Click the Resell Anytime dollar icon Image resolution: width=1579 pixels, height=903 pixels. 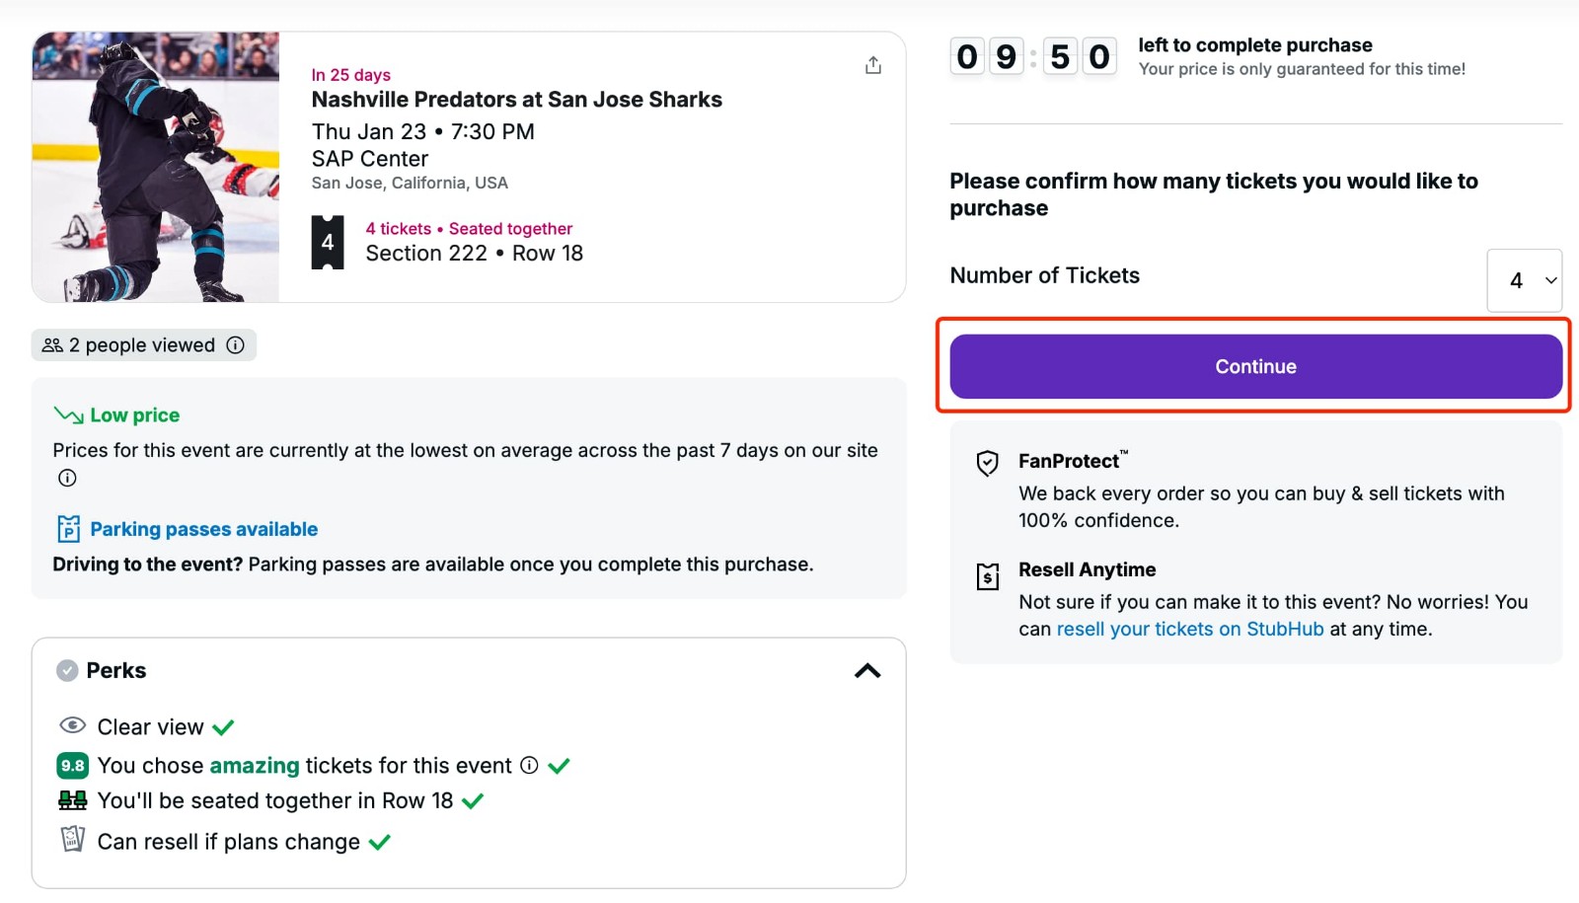[x=988, y=576]
